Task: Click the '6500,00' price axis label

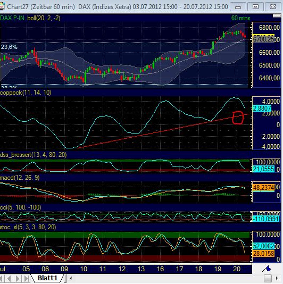Action: 269,65
